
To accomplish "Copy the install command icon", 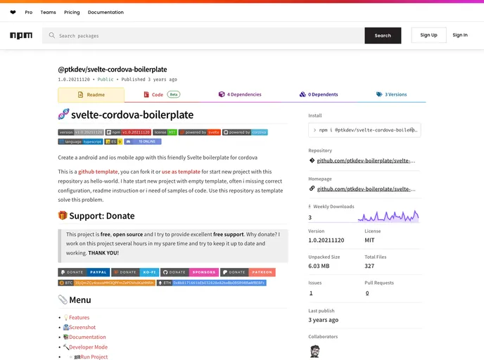I will pyautogui.click(x=412, y=130).
